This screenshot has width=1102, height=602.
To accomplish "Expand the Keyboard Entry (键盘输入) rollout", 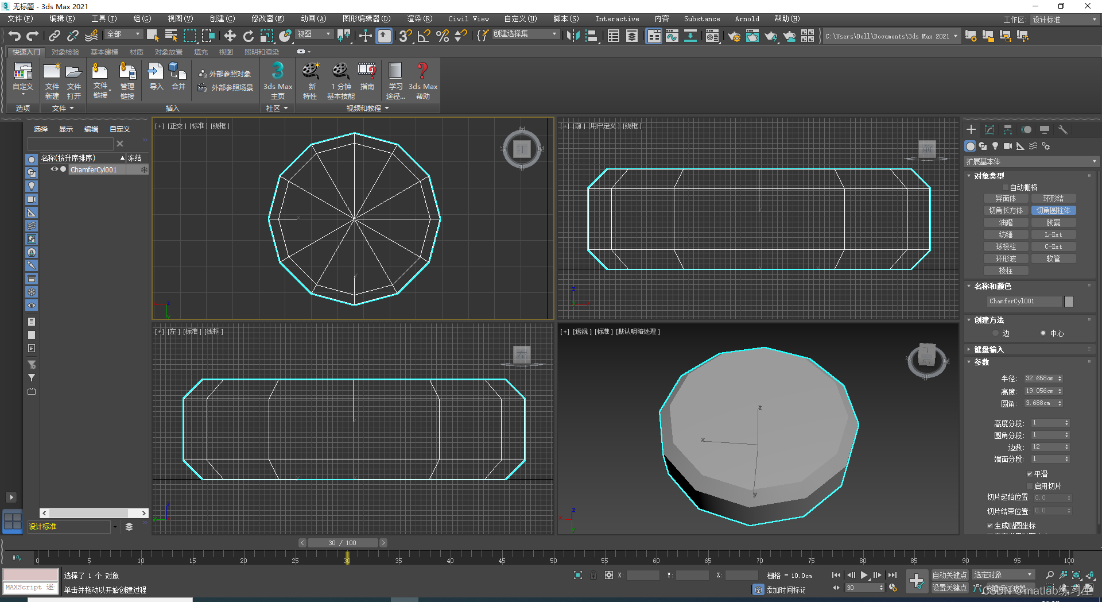I will click(989, 349).
